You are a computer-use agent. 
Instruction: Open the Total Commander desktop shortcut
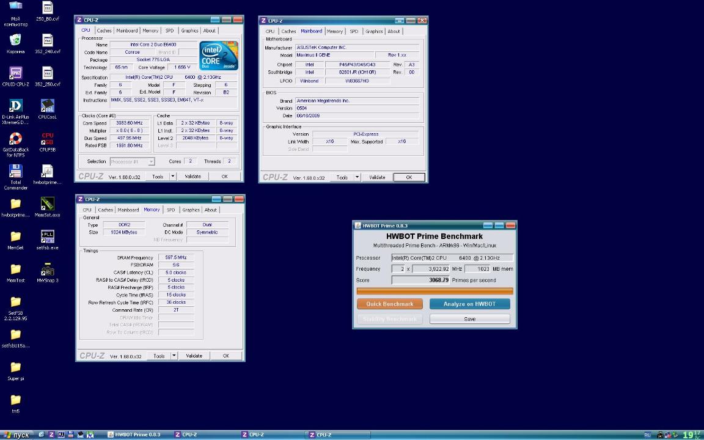(x=15, y=177)
